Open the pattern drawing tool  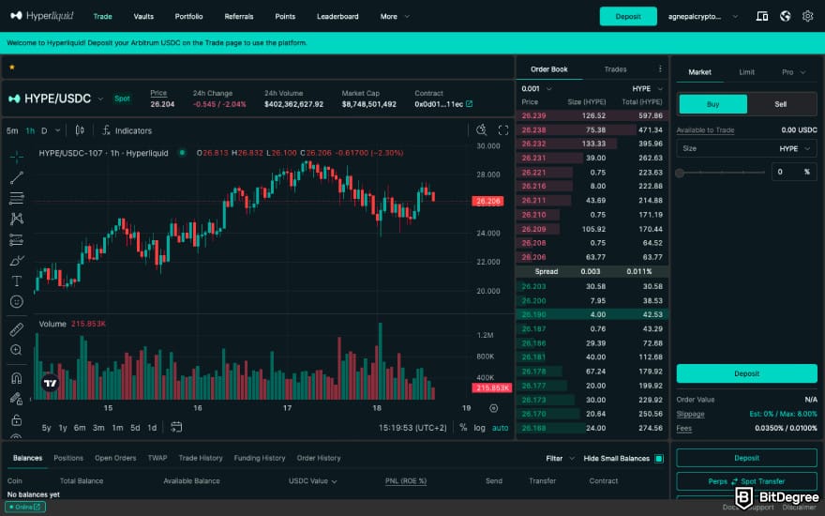coord(17,219)
